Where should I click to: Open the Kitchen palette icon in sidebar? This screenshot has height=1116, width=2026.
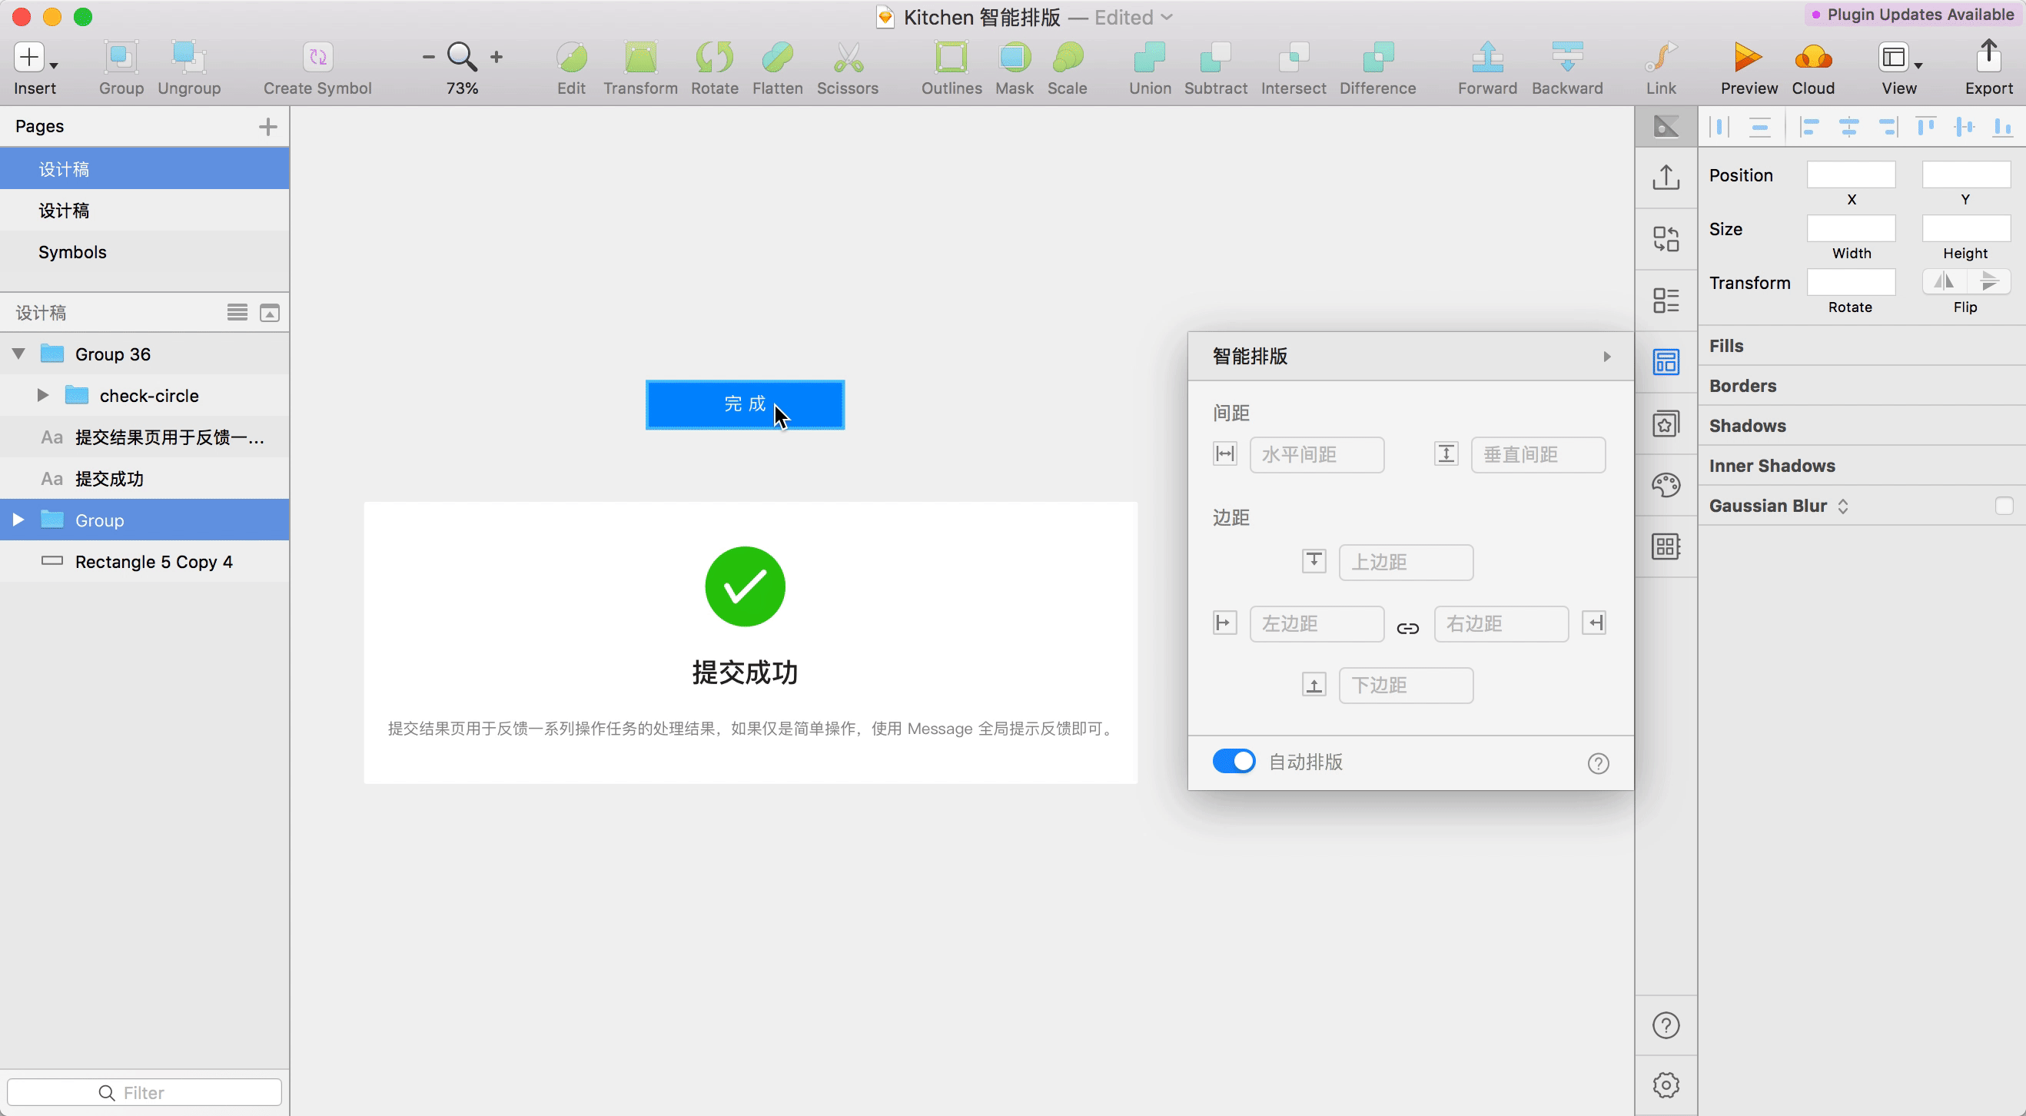[x=1666, y=485]
